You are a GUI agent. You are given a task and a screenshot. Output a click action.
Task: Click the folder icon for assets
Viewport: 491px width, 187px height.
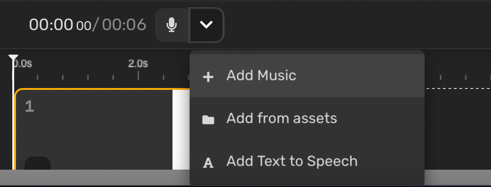click(x=208, y=119)
